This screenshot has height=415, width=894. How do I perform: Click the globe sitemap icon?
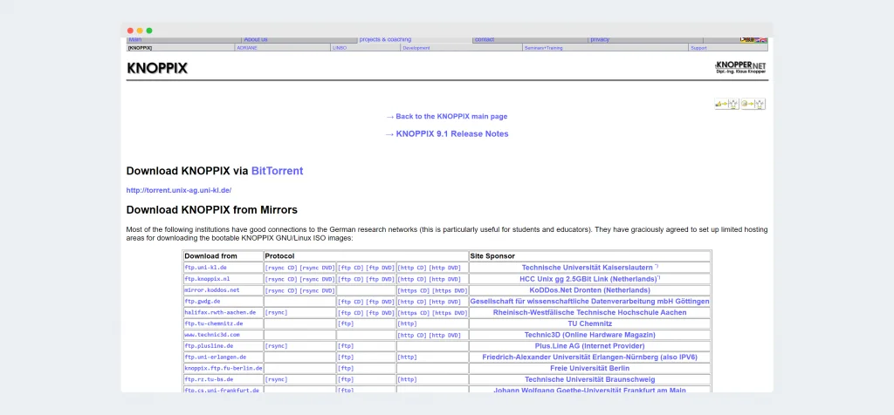click(x=753, y=104)
